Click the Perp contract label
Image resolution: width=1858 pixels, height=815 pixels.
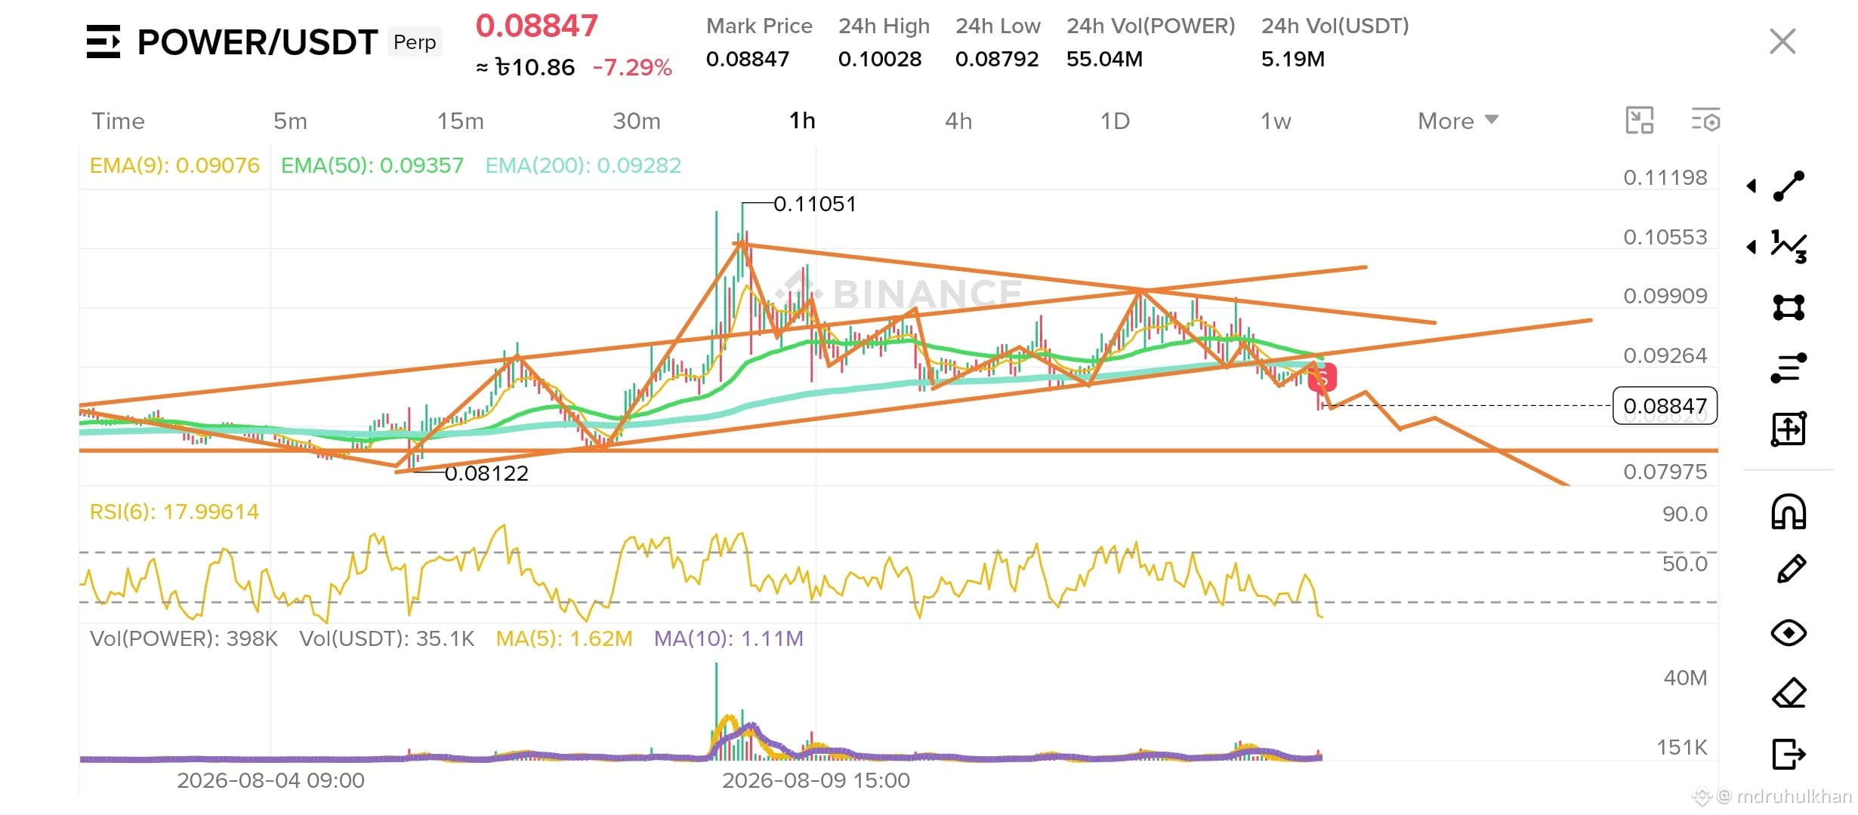(x=415, y=42)
